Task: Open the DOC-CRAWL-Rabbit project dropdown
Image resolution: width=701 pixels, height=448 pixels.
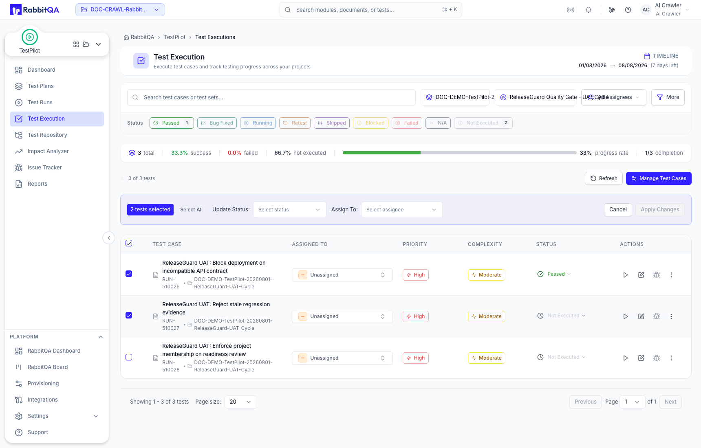Action: [120, 10]
